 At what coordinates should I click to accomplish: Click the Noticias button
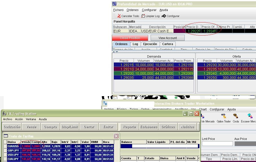pos(187,126)
